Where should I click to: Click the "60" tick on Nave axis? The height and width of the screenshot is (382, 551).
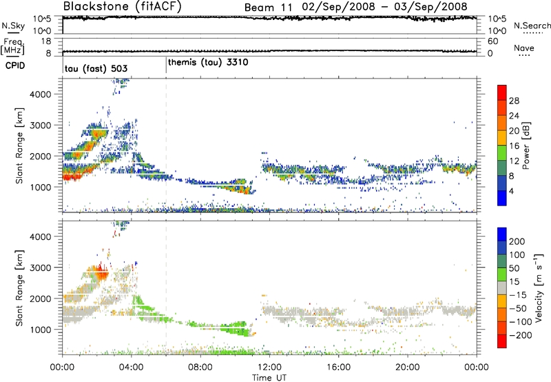coord(493,41)
